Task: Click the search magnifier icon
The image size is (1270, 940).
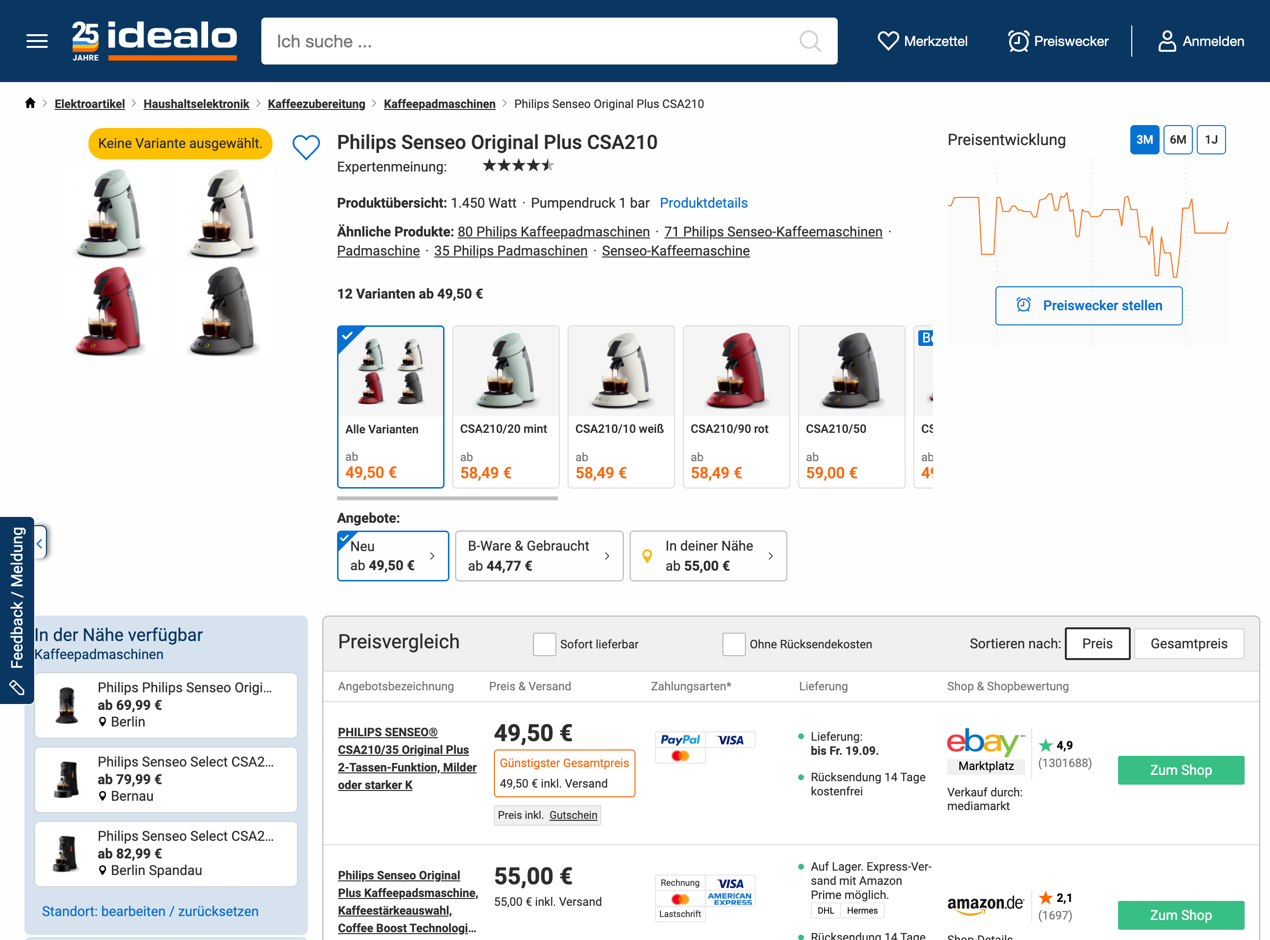Action: 810,41
